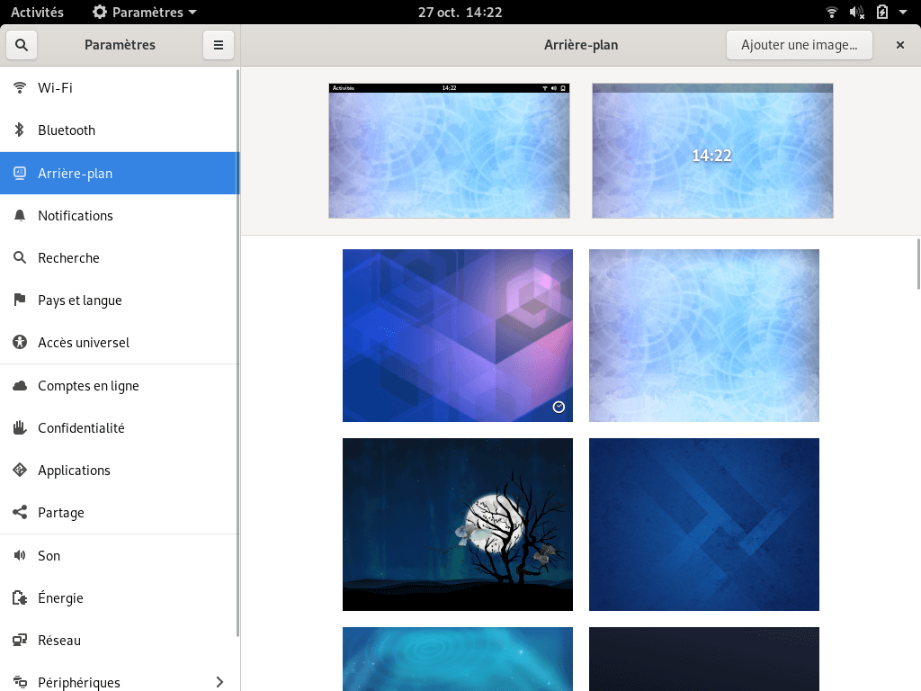This screenshot has height=691, width=921.
Task: Choose the teal swirl wallpaper
Action: pyautogui.click(x=458, y=660)
